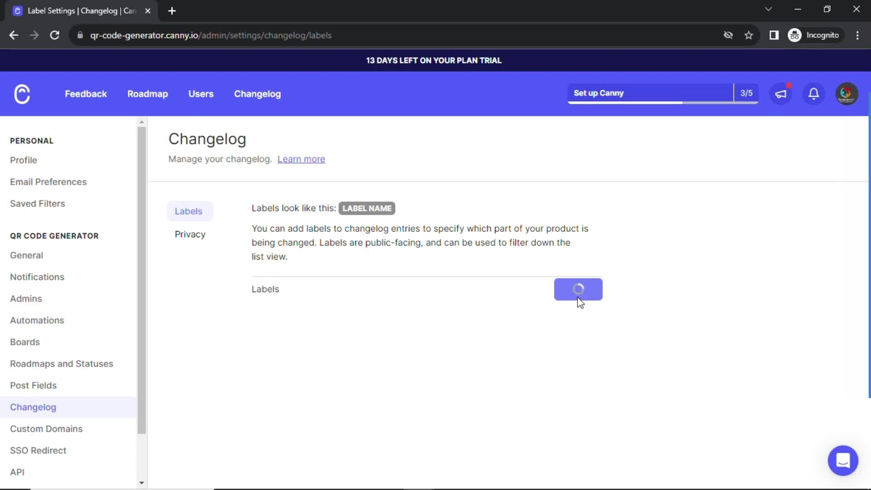Scroll down the settings sidebar

[x=142, y=483]
